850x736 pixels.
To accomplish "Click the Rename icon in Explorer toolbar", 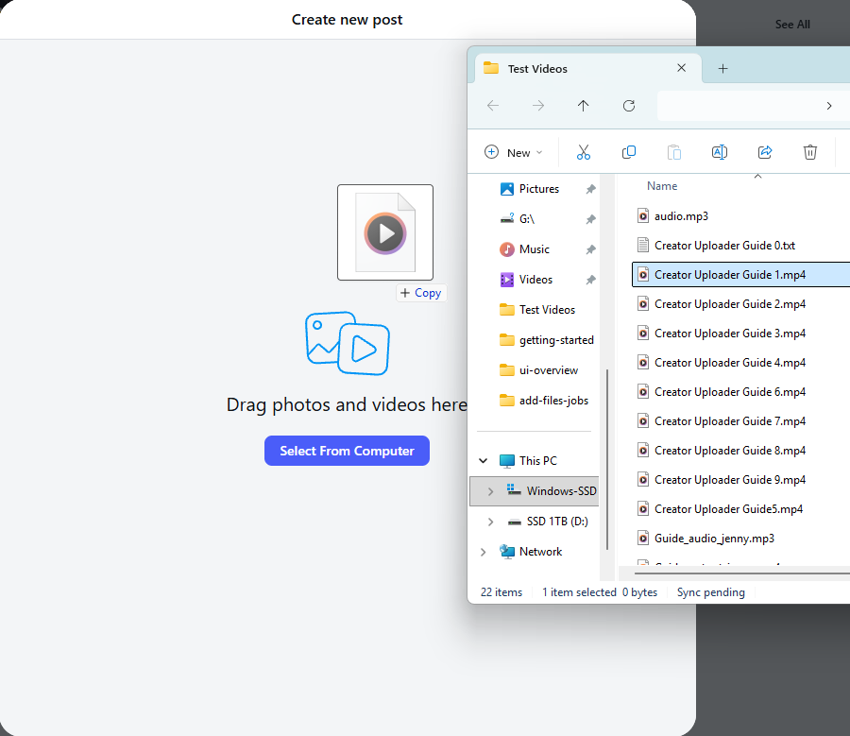I will [x=719, y=152].
